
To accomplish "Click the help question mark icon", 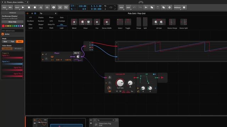I will tap(184, 7).
